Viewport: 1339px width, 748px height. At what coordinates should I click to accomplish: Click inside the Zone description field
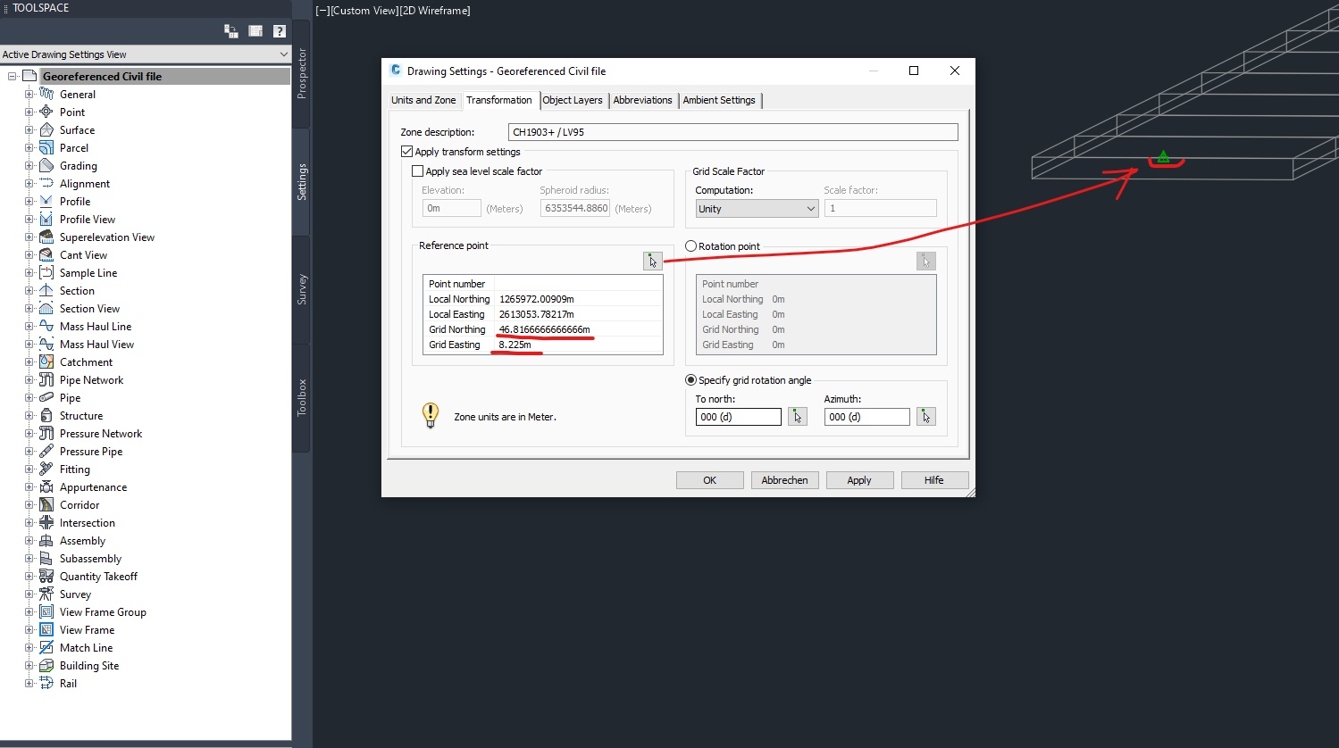pyautogui.click(x=732, y=131)
